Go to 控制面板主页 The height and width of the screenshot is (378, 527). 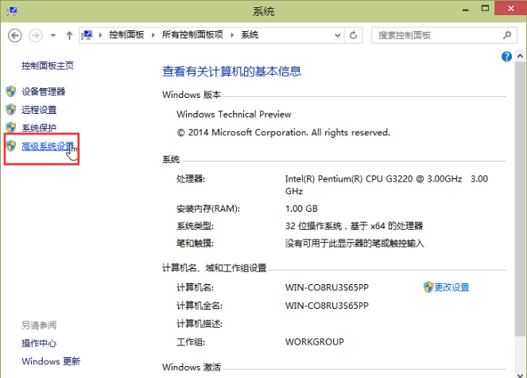(x=48, y=65)
